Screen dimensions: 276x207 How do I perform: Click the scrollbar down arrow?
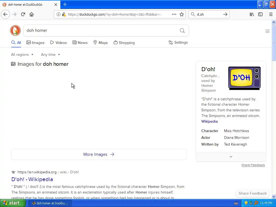tap(274, 196)
